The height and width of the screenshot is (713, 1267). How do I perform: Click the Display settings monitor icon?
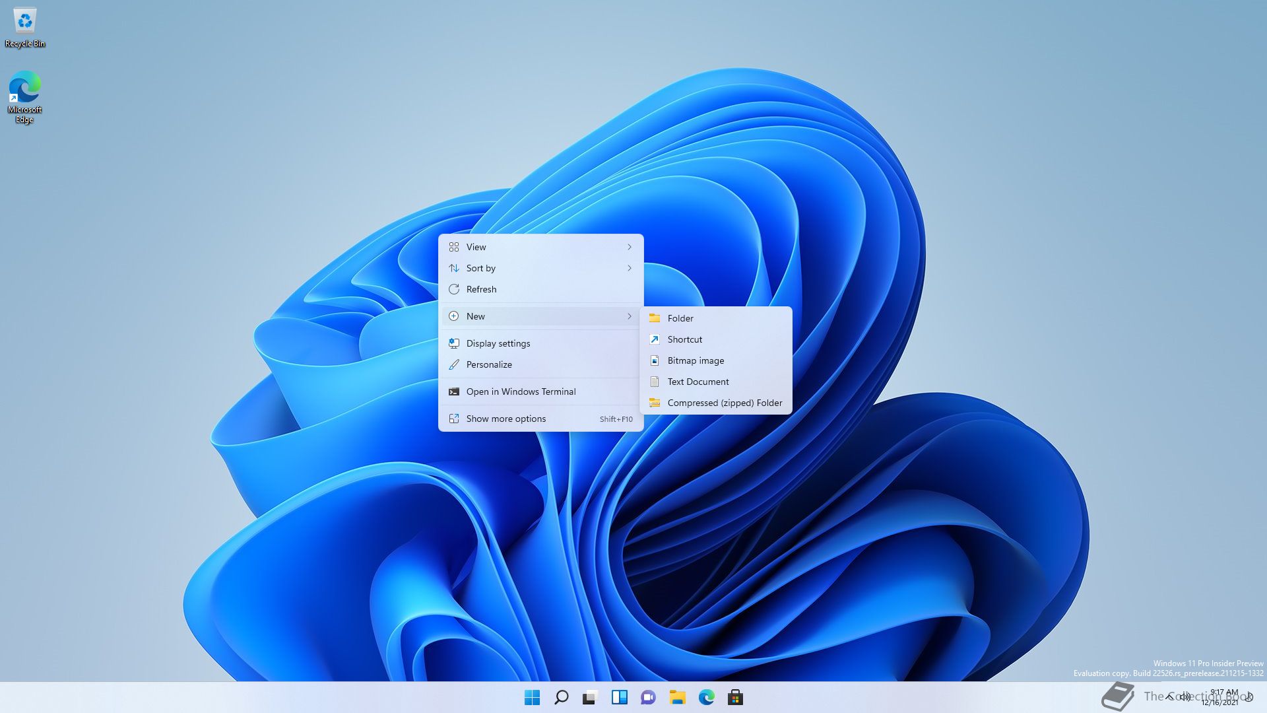454,343
